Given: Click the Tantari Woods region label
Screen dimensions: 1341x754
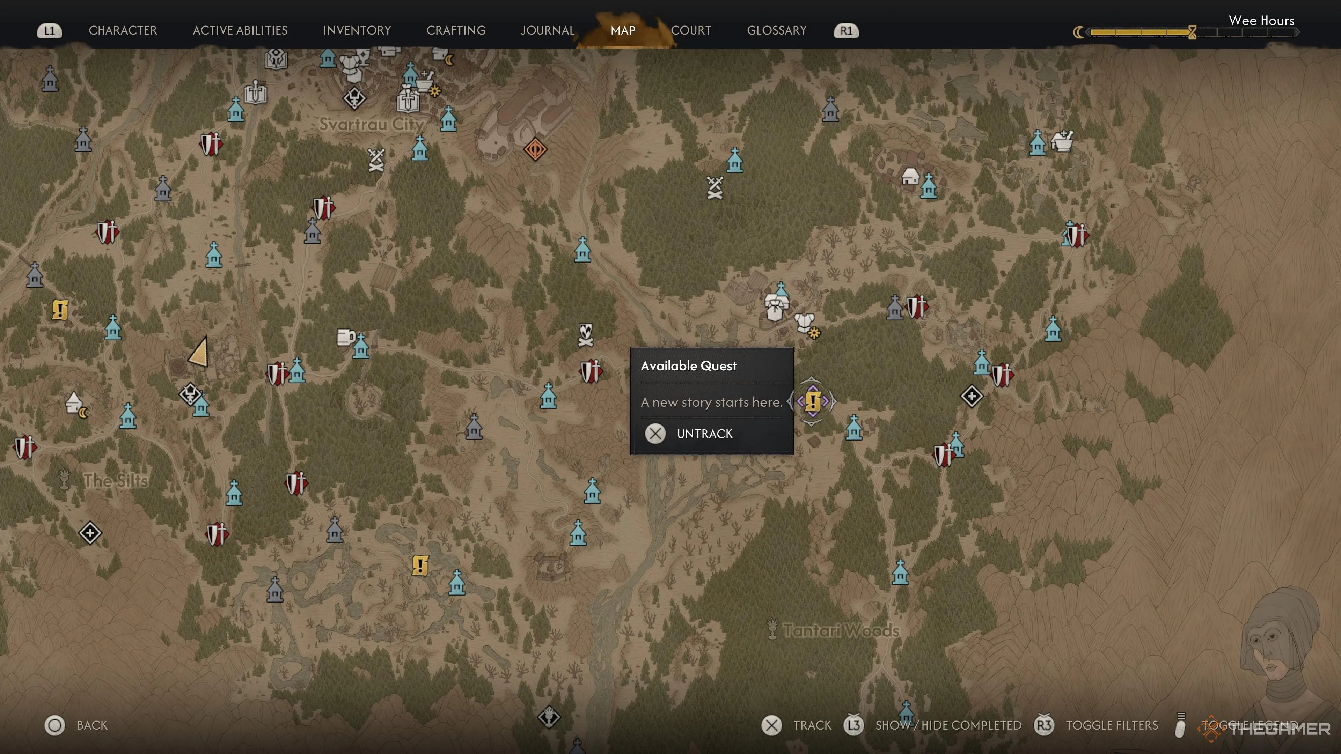Looking at the screenshot, I should click(x=841, y=630).
